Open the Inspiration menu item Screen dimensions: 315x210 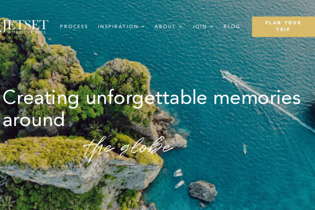(x=118, y=27)
